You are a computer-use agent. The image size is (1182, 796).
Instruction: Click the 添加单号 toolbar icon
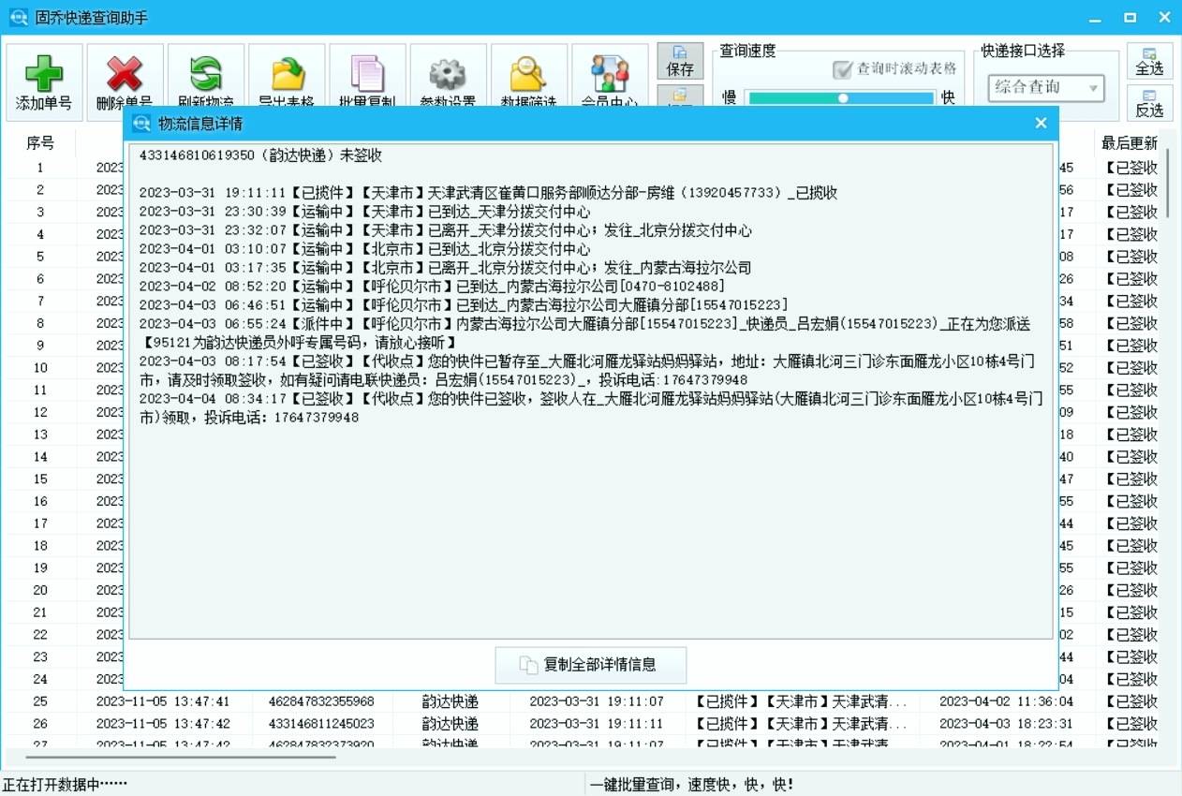click(x=43, y=80)
